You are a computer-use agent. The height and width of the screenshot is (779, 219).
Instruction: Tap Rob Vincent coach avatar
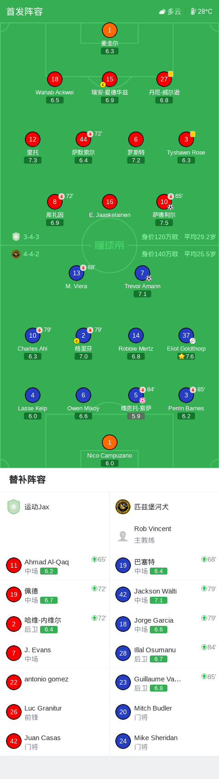pos(123,536)
